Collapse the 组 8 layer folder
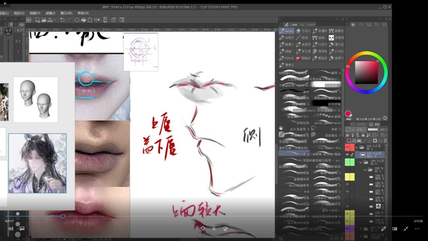The height and width of the screenshot is (241, 428). click(x=361, y=162)
